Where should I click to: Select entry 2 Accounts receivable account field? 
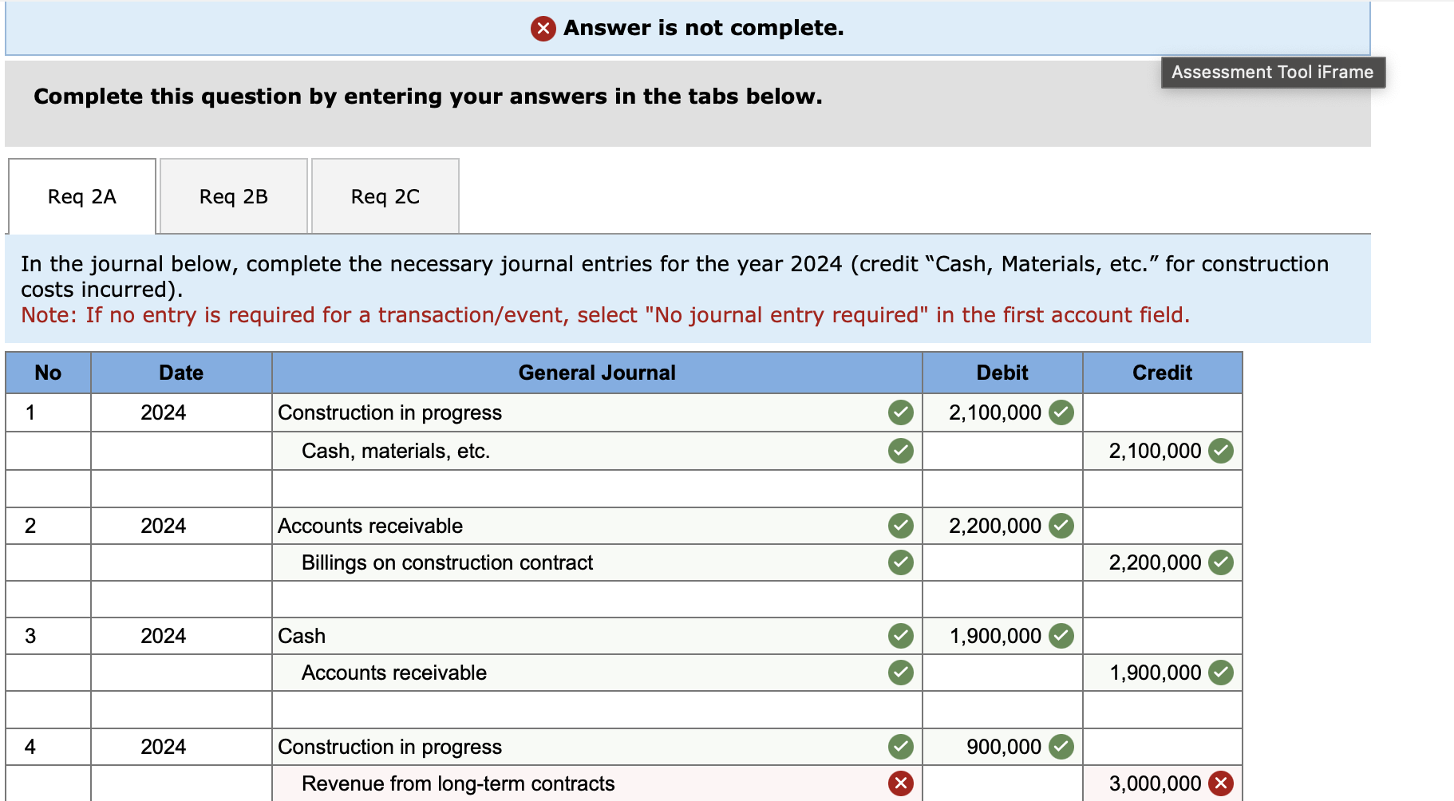(x=597, y=526)
